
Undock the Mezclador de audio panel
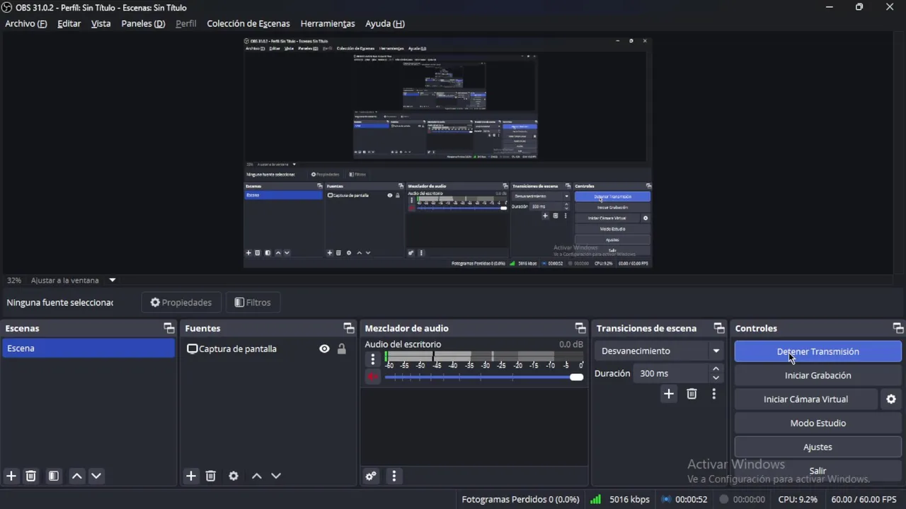tap(580, 328)
